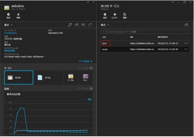The height and width of the screenshot is (137, 194).
Task: Open the キュー service tile
Action: 86,77
